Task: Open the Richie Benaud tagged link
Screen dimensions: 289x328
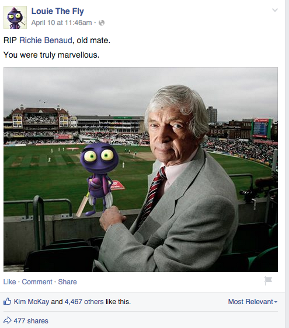Action: [x=46, y=40]
